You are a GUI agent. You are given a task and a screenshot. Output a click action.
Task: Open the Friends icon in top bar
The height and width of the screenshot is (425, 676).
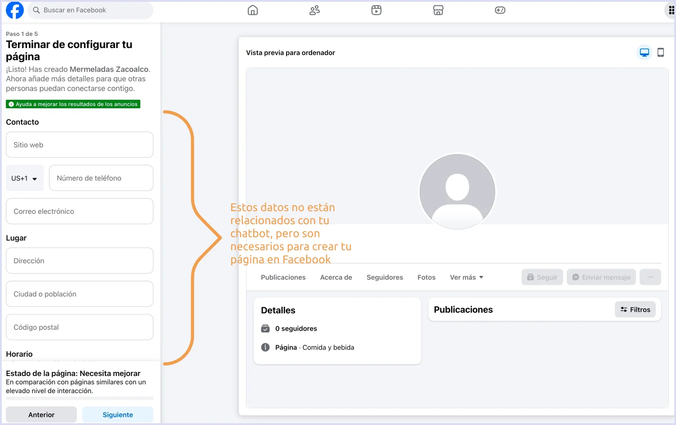click(x=314, y=10)
